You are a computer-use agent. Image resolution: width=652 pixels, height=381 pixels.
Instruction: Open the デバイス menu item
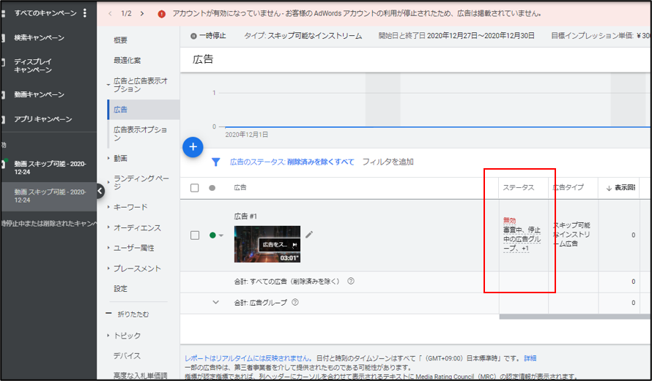pyautogui.click(x=127, y=355)
